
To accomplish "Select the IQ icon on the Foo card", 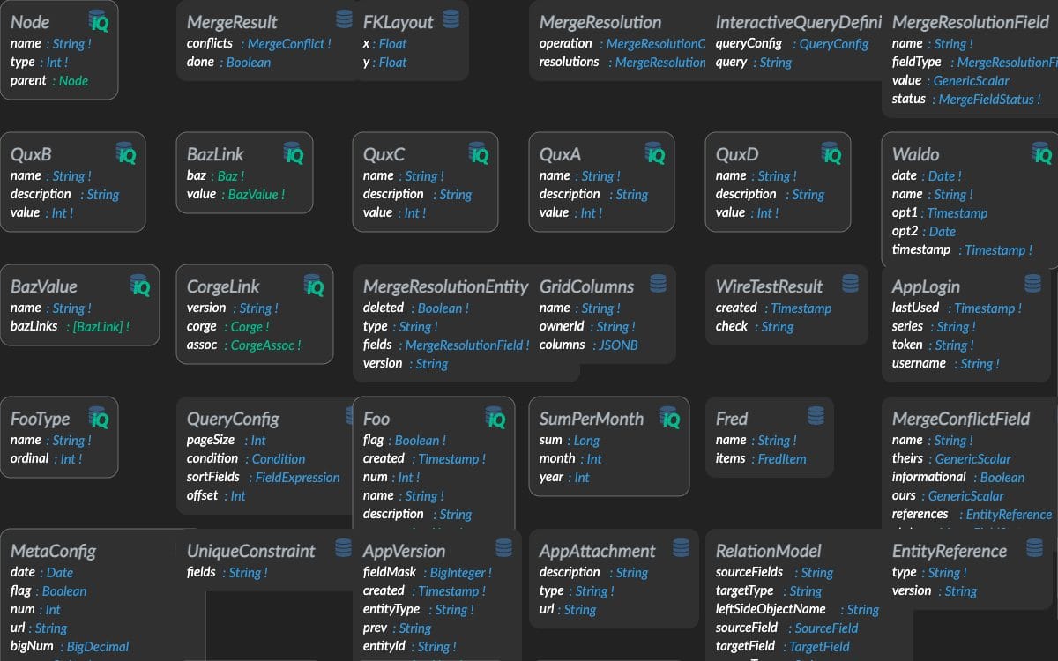I will (x=495, y=419).
